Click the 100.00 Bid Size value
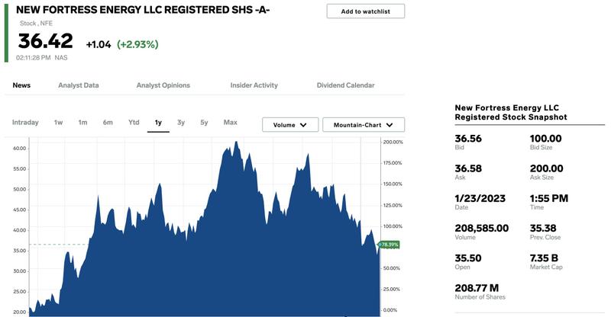611x317 pixels. pyautogui.click(x=545, y=139)
